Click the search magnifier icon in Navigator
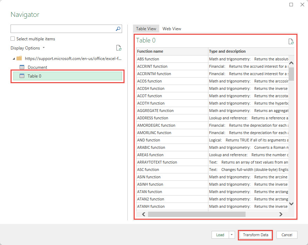This screenshot has width=308, height=245. (x=118, y=29)
